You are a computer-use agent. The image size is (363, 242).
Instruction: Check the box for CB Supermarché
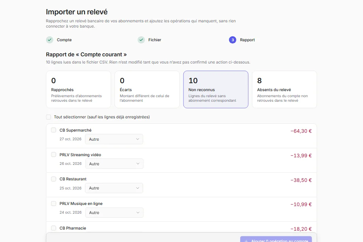(53, 130)
